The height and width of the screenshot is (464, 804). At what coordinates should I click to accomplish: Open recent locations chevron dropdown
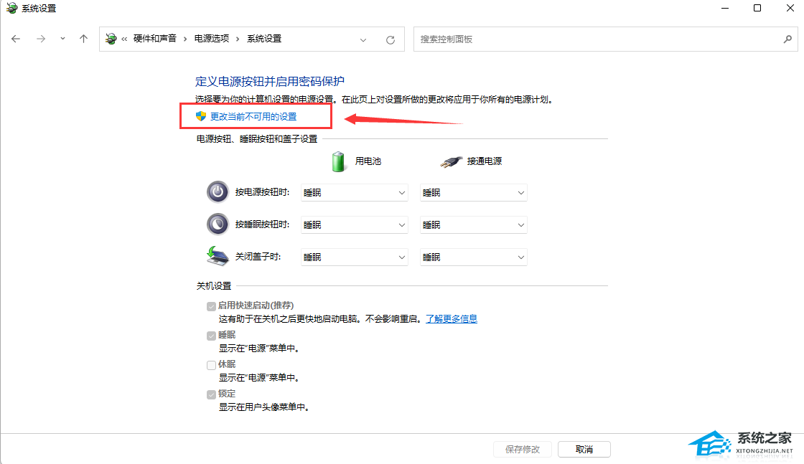[x=62, y=39]
